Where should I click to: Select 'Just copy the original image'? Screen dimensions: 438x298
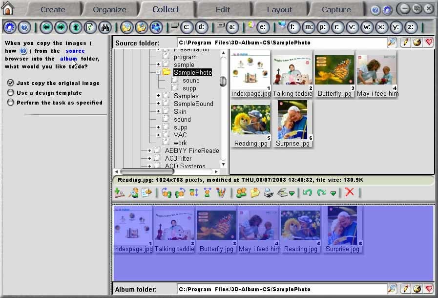tap(10, 83)
